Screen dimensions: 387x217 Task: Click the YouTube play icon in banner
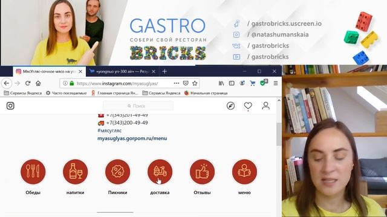[236, 57]
